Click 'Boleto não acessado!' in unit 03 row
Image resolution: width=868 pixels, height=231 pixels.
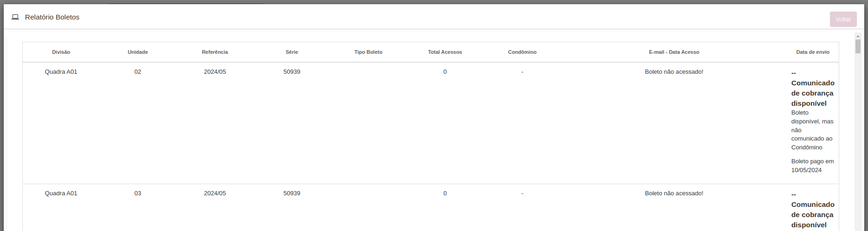(x=674, y=193)
